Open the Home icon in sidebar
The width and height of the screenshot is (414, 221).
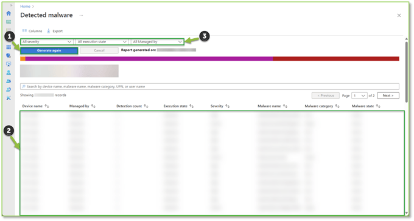point(9,13)
